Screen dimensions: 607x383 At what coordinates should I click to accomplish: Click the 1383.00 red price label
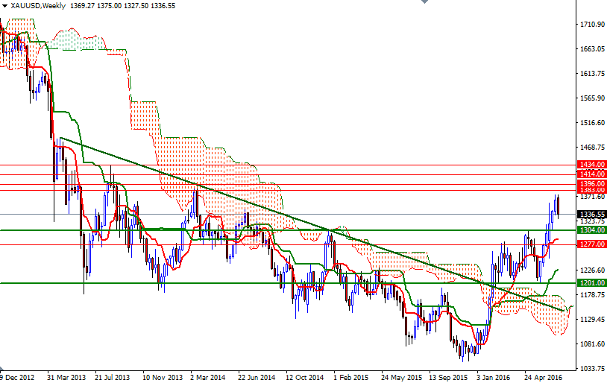point(591,190)
